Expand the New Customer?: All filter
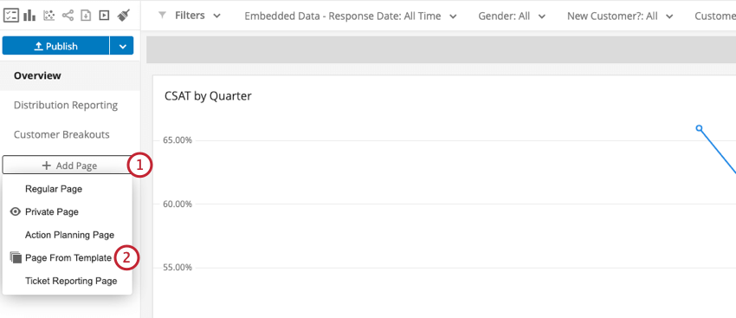736x318 pixels. click(620, 16)
